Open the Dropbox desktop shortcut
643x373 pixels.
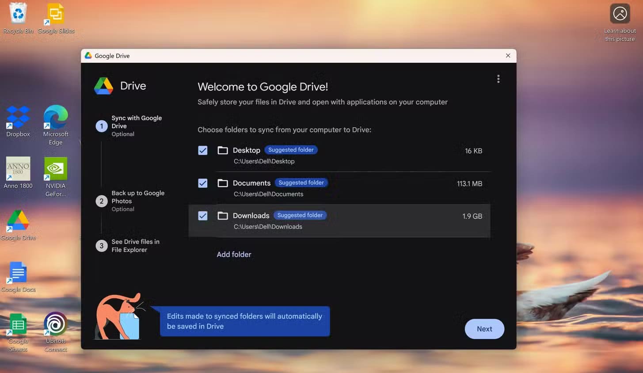(18, 118)
